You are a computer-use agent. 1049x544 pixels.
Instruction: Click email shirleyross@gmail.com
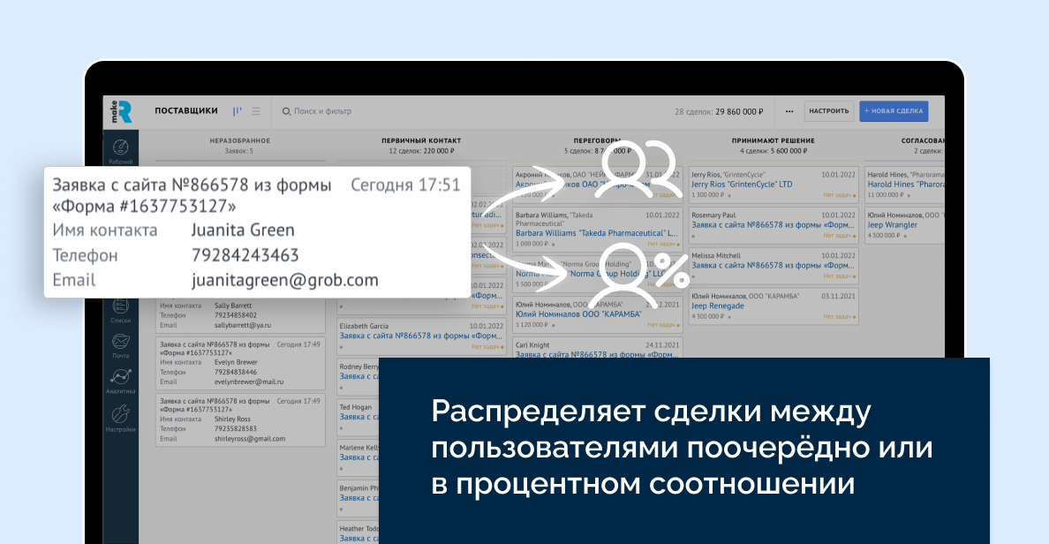250,439
